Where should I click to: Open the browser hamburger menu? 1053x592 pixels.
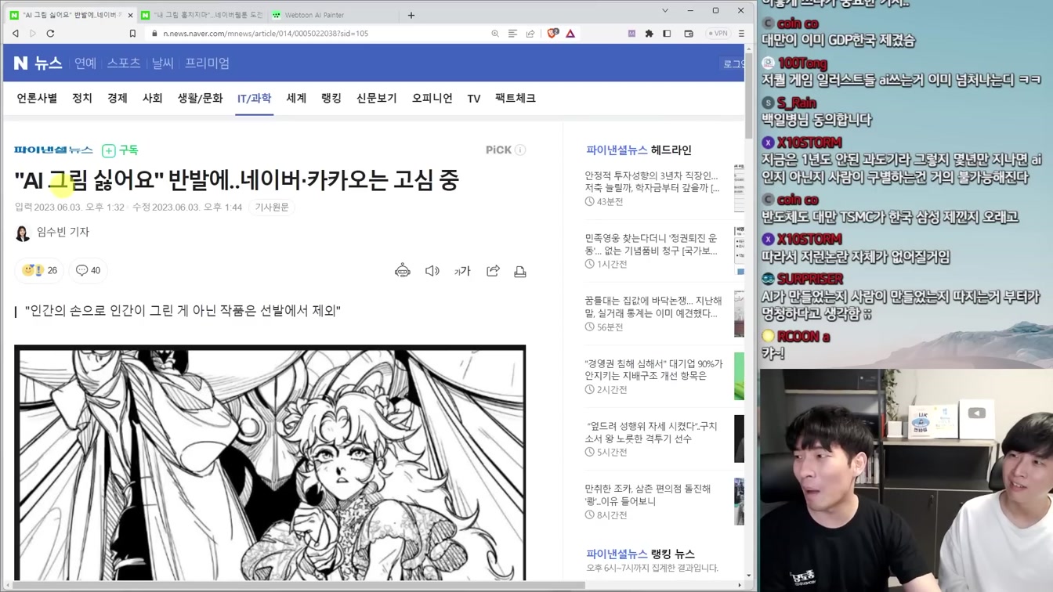tap(741, 34)
